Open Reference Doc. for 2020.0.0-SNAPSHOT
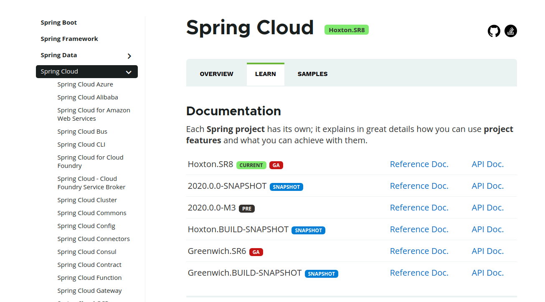Screen dimensions: 545x302 click(419, 186)
